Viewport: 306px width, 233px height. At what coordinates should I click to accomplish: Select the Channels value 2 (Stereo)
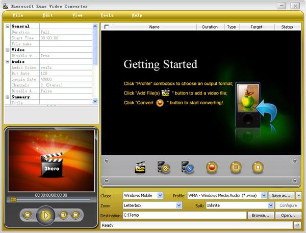pyautogui.click(x=66, y=85)
